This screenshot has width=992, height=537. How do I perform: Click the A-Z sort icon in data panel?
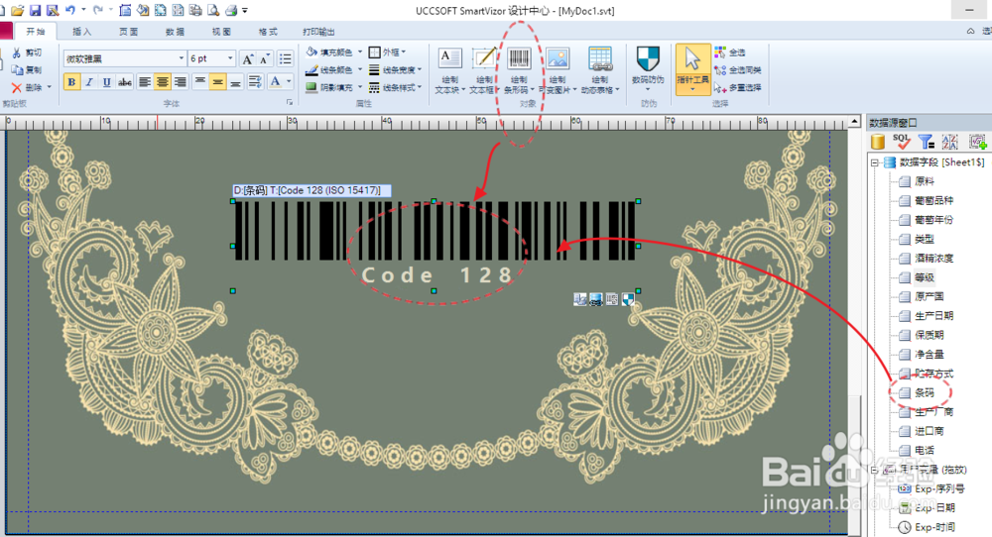950,142
